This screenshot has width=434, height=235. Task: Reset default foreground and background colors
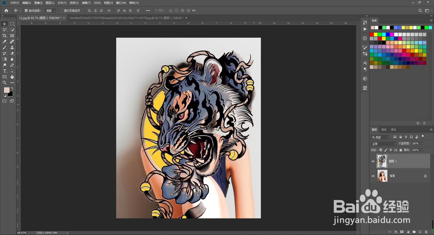coord(5,96)
